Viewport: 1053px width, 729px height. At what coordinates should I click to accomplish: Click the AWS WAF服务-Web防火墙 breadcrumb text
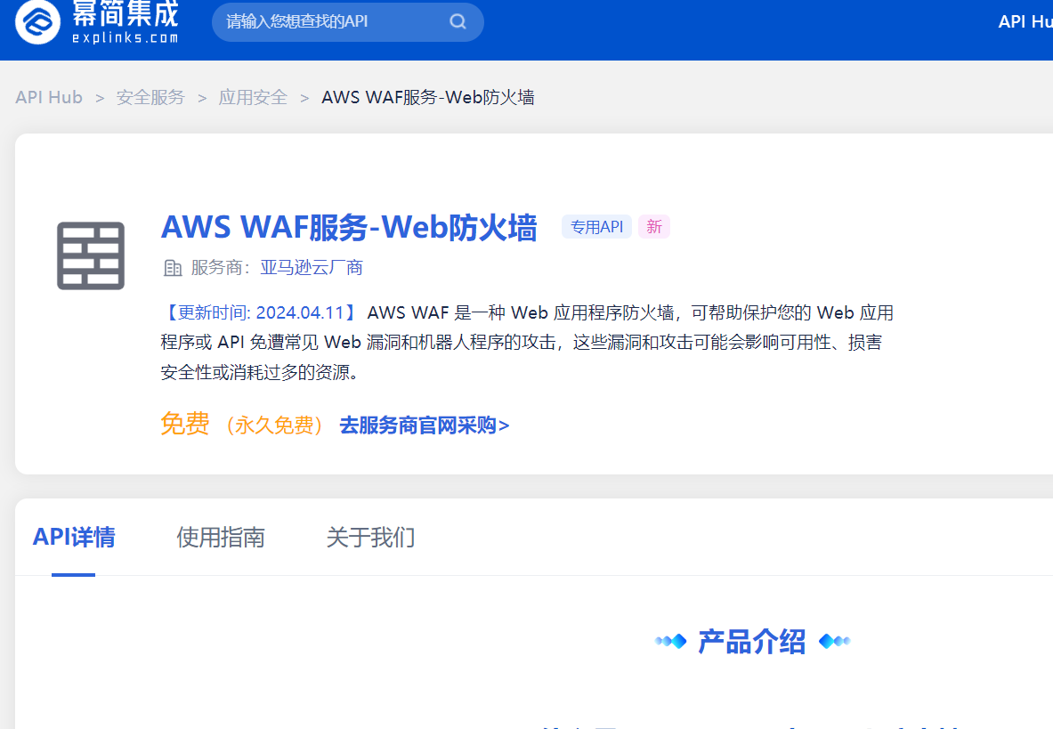pyautogui.click(x=428, y=97)
